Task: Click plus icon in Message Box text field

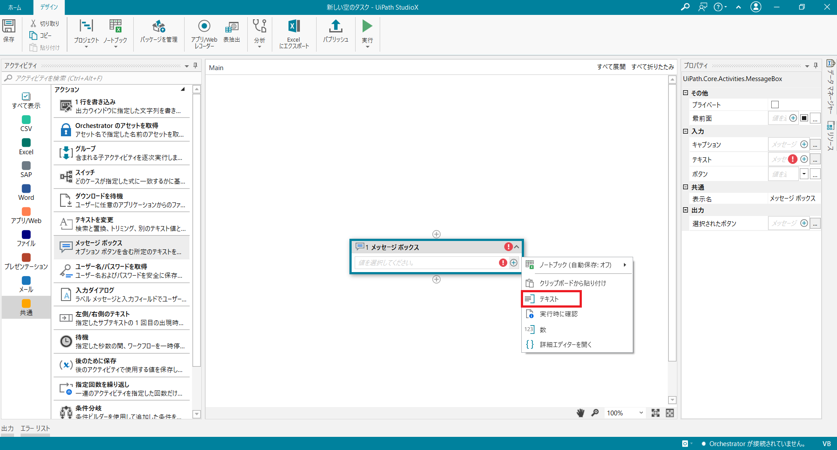Action: 514,262
